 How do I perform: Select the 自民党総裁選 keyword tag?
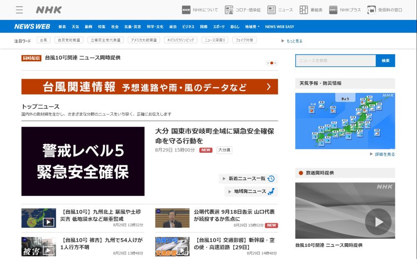pyautogui.click(x=69, y=40)
